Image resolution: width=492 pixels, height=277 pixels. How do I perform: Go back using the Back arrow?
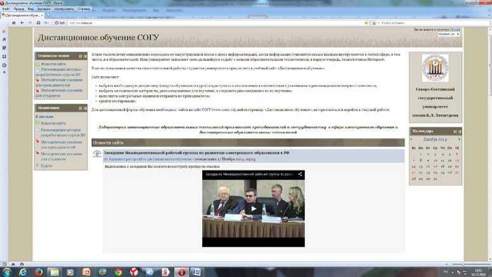coord(22,23)
